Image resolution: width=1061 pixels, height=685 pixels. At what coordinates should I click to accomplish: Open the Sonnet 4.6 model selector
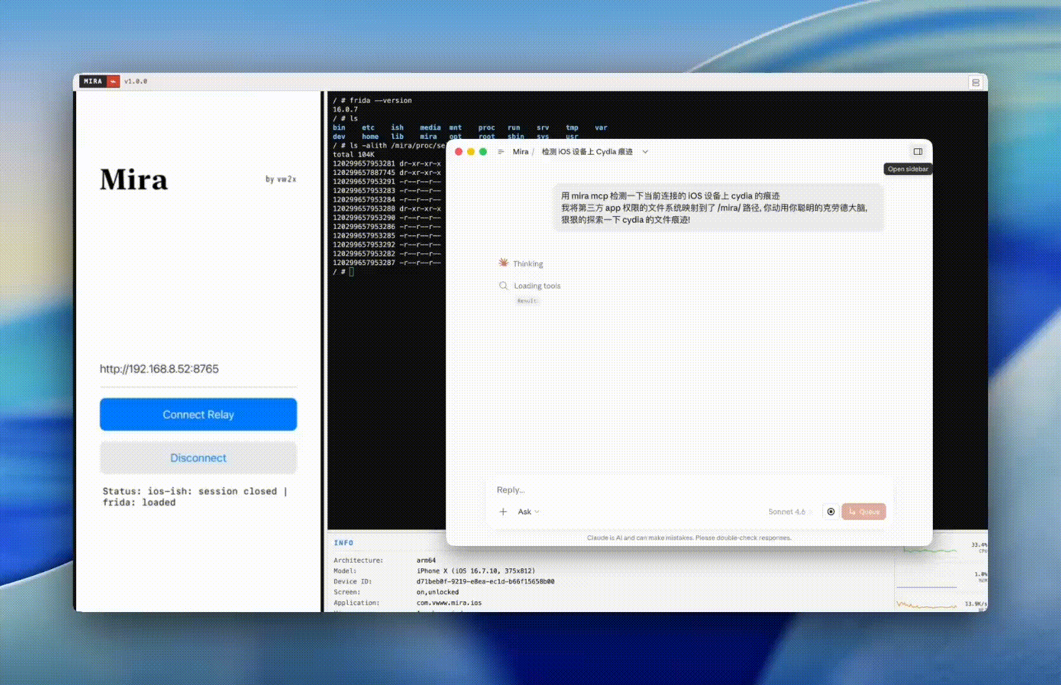pyautogui.click(x=789, y=512)
